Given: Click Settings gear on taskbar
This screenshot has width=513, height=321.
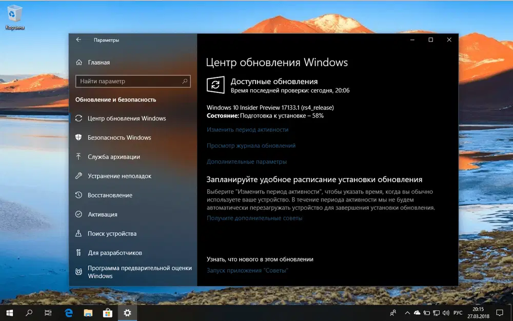Looking at the screenshot, I should point(127,313).
